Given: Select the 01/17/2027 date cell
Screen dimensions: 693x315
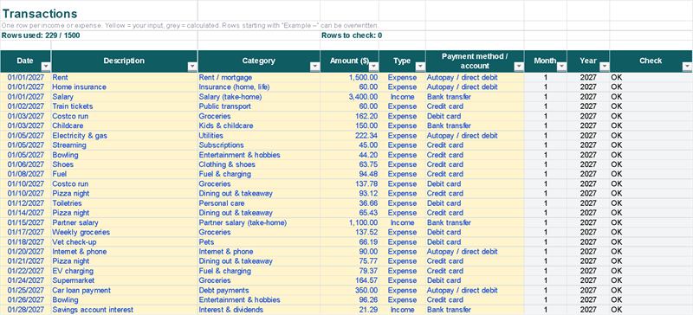Looking at the screenshot, I should 26,232.
